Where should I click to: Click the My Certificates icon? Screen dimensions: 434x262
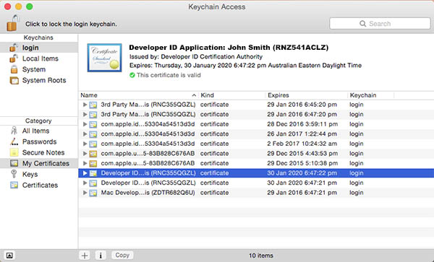click(14, 163)
